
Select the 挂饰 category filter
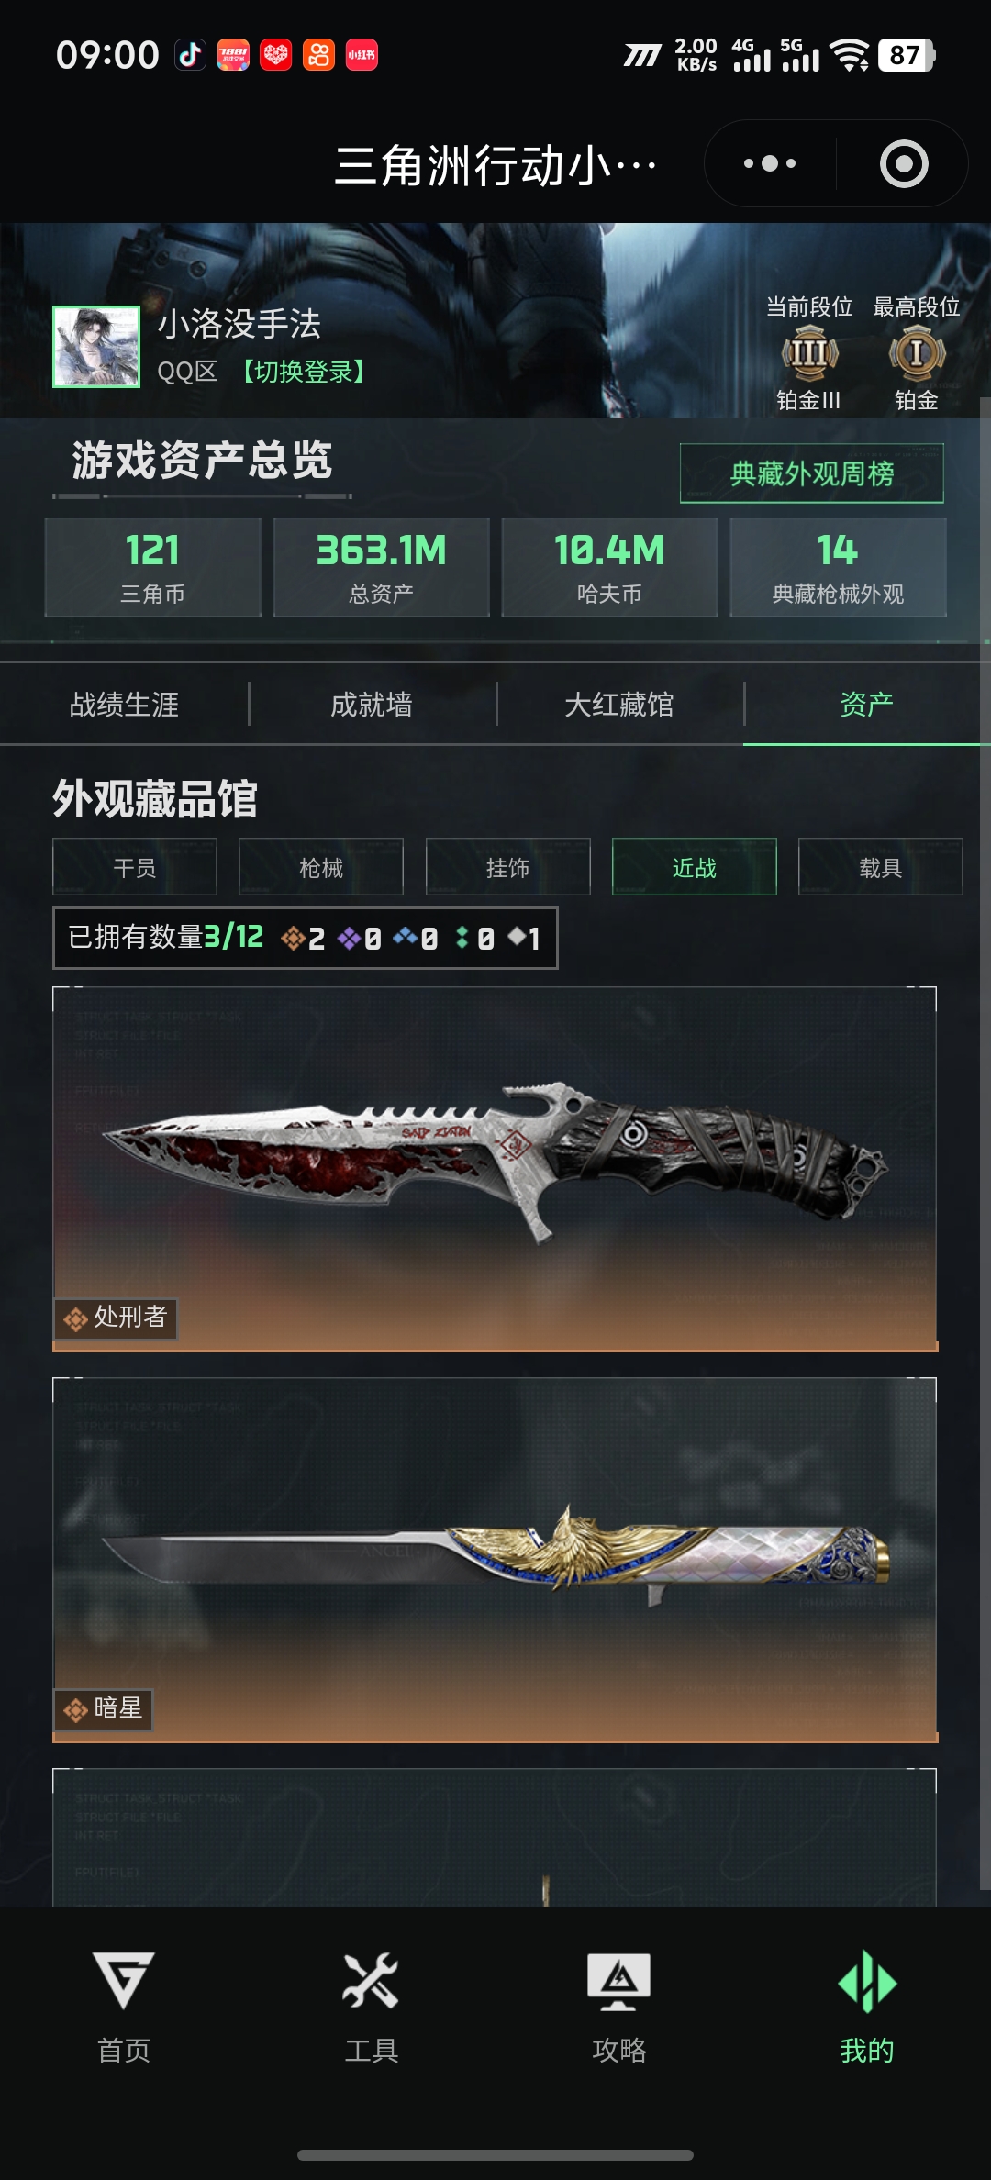(x=508, y=867)
